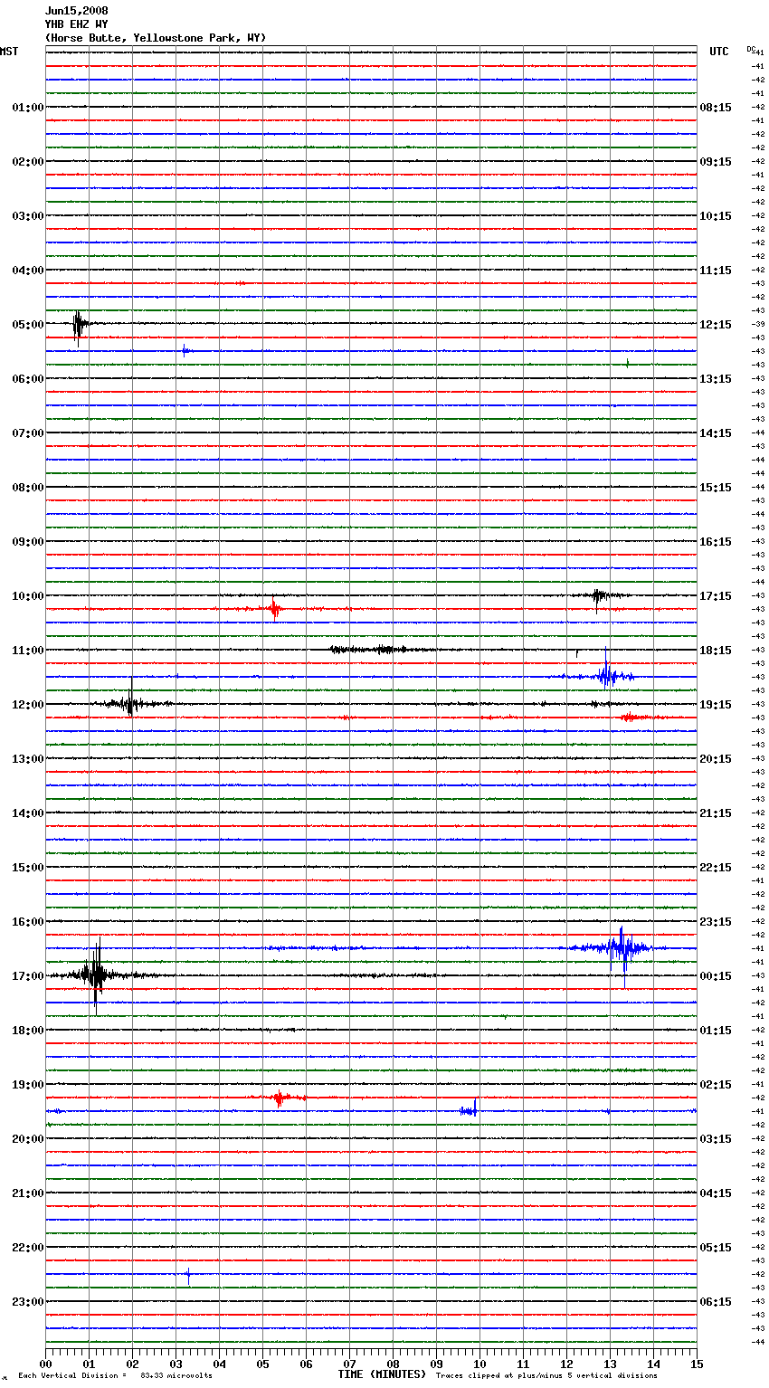The width and height of the screenshot is (769, 1388).
Task: Click the '83.33 microvolts' scale note
Action: (176, 1375)
